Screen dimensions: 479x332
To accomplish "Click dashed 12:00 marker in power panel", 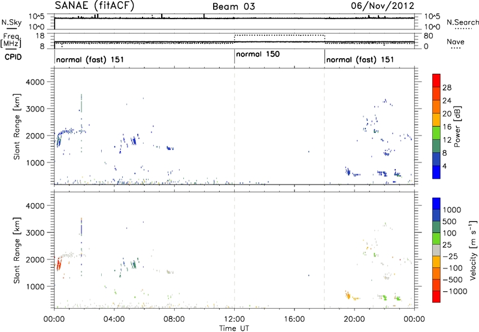I will click(x=234, y=126).
